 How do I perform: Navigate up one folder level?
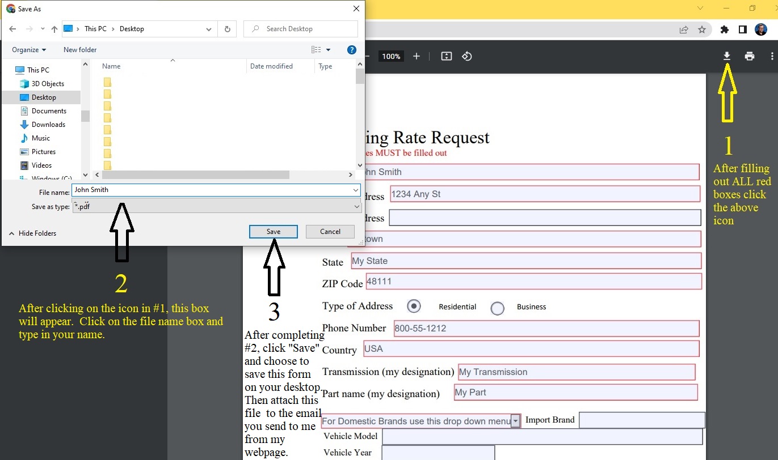(x=54, y=29)
